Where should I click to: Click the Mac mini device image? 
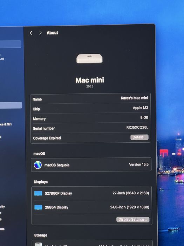89,58
